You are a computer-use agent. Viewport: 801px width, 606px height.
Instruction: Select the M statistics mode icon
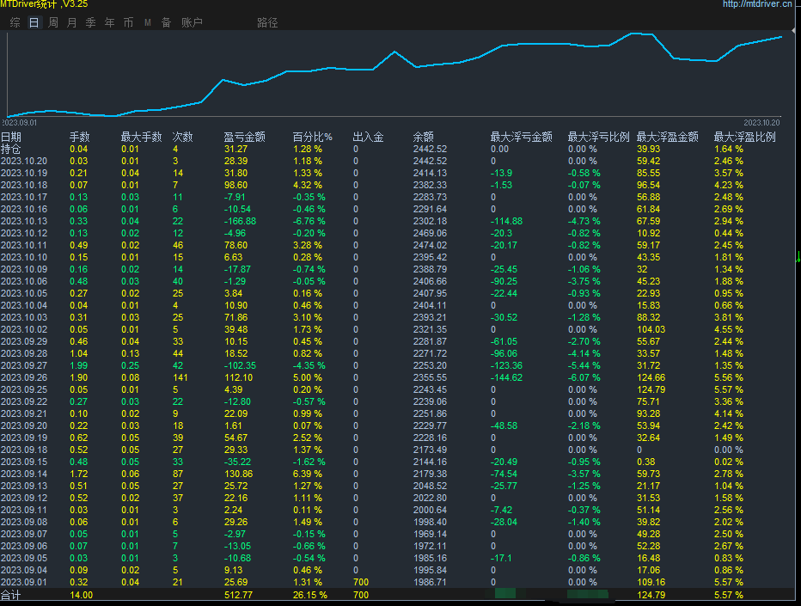click(147, 22)
